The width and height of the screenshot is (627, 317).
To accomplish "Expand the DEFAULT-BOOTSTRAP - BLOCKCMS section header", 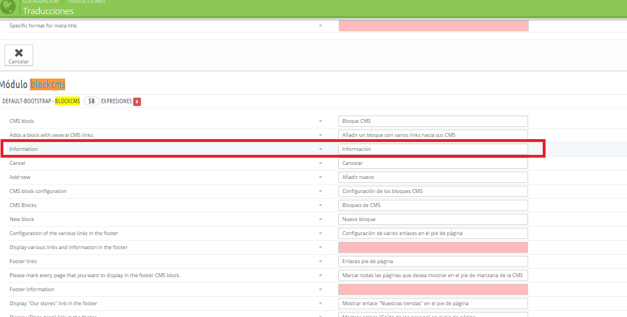I will (x=40, y=102).
